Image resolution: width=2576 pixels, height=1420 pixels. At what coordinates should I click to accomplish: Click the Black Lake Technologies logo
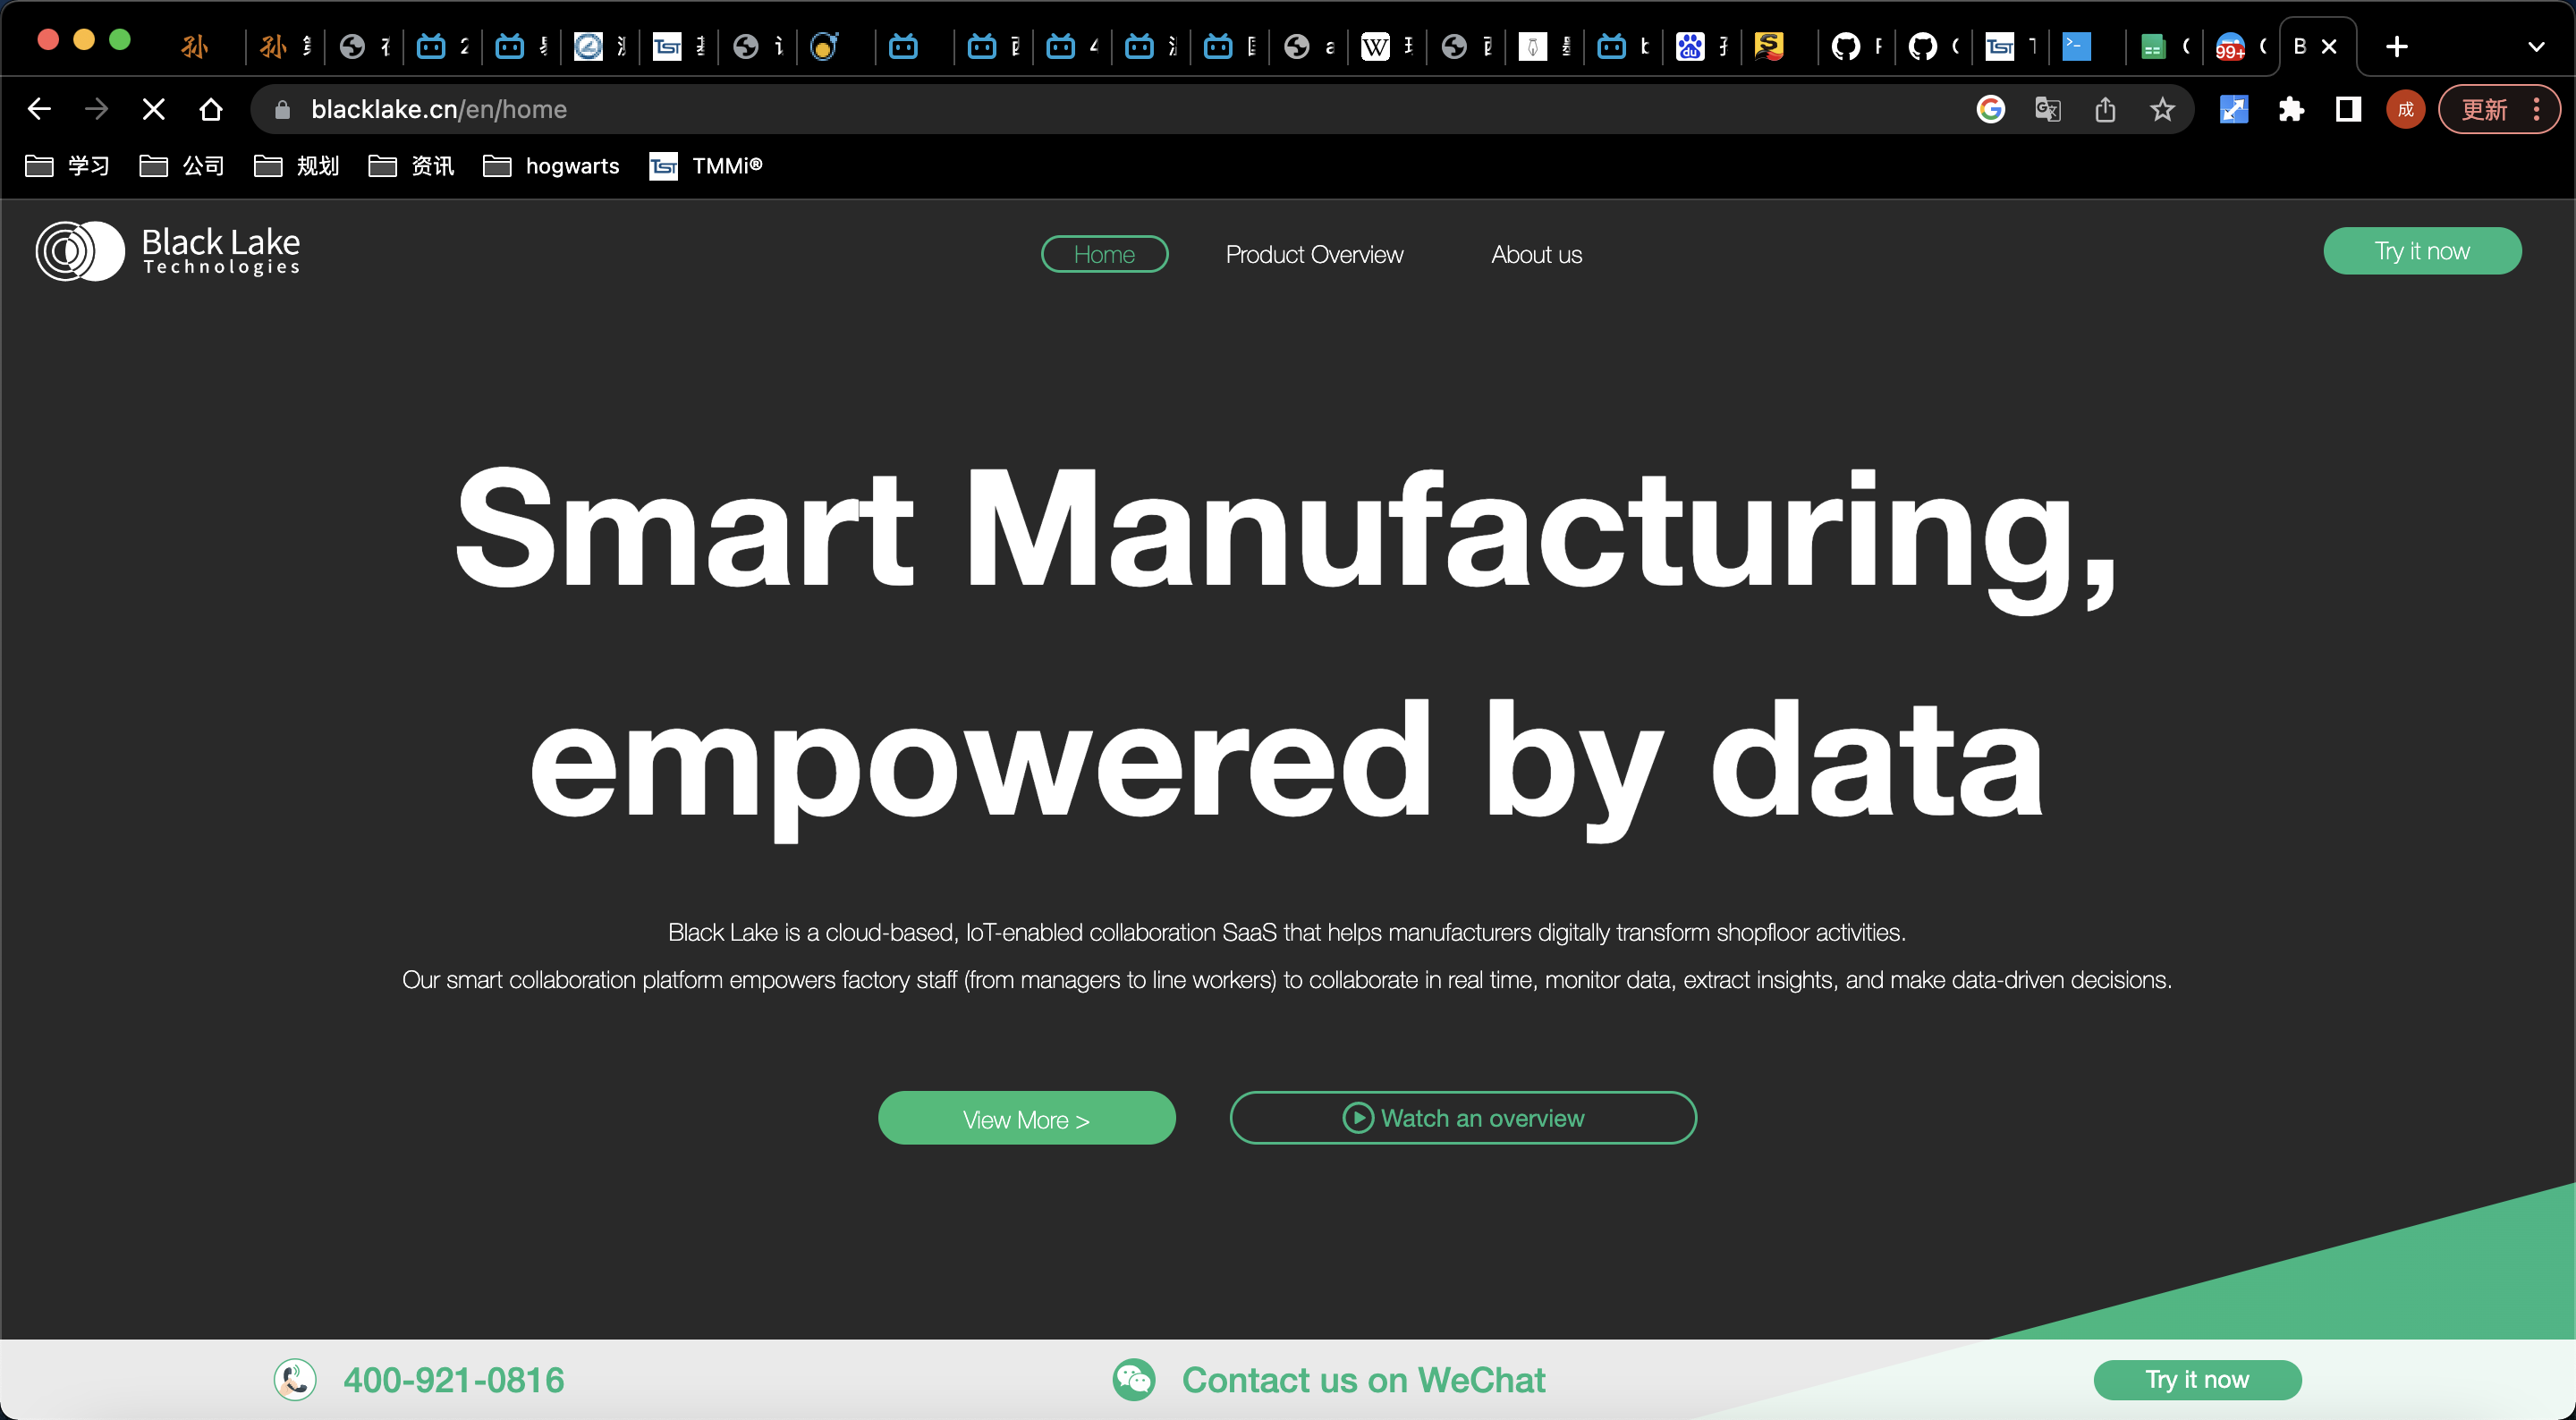click(x=168, y=252)
